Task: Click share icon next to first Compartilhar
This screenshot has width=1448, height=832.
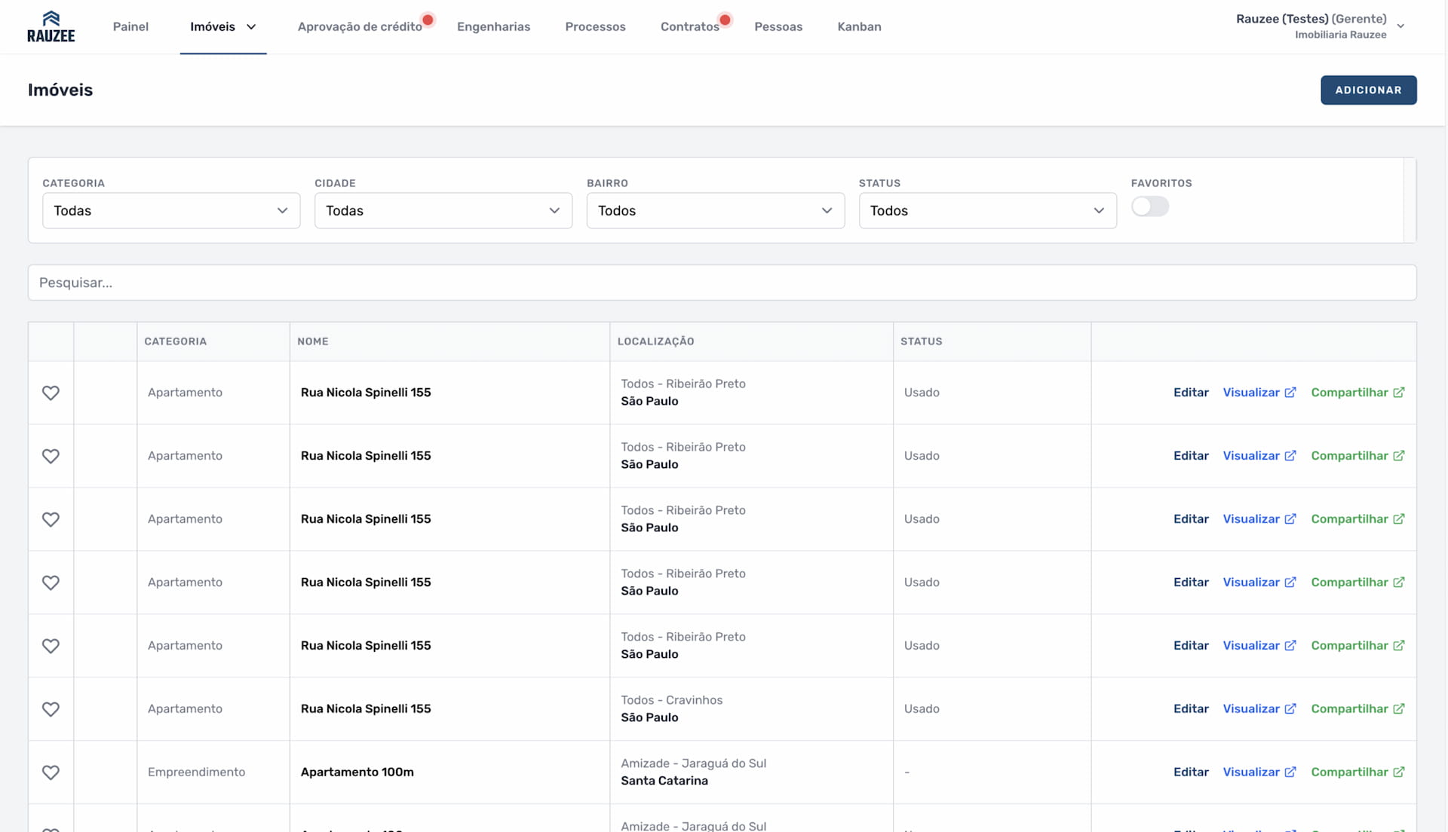Action: [1399, 393]
